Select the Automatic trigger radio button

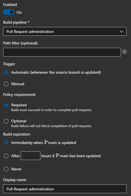point(6,72)
